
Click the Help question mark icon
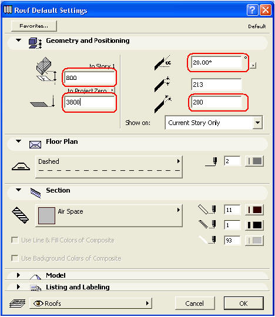252,10
